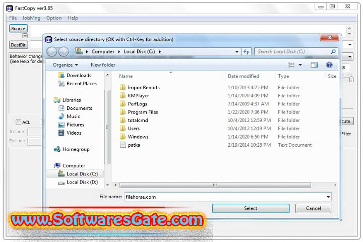Image resolution: width=363 pixels, height=242 pixels.
Task: Click the Homegroup icon
Action: tap(57, 149)
